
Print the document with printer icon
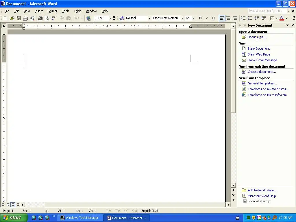click(40, 18)
